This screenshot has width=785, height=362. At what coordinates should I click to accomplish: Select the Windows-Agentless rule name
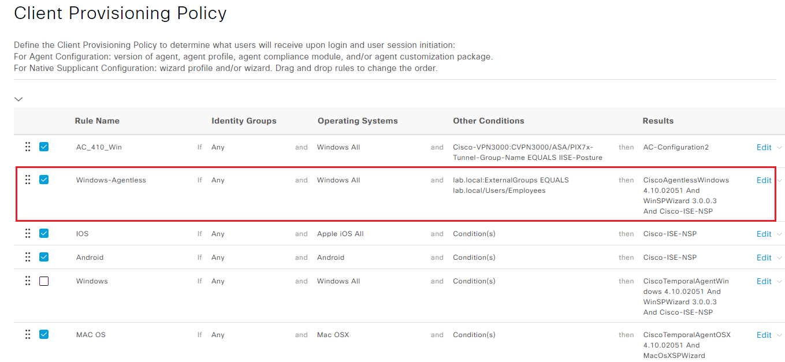pyautogui.click(x=111, y=180)
